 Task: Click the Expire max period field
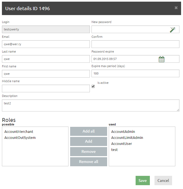pyautogui.click(x=135, y=74)
